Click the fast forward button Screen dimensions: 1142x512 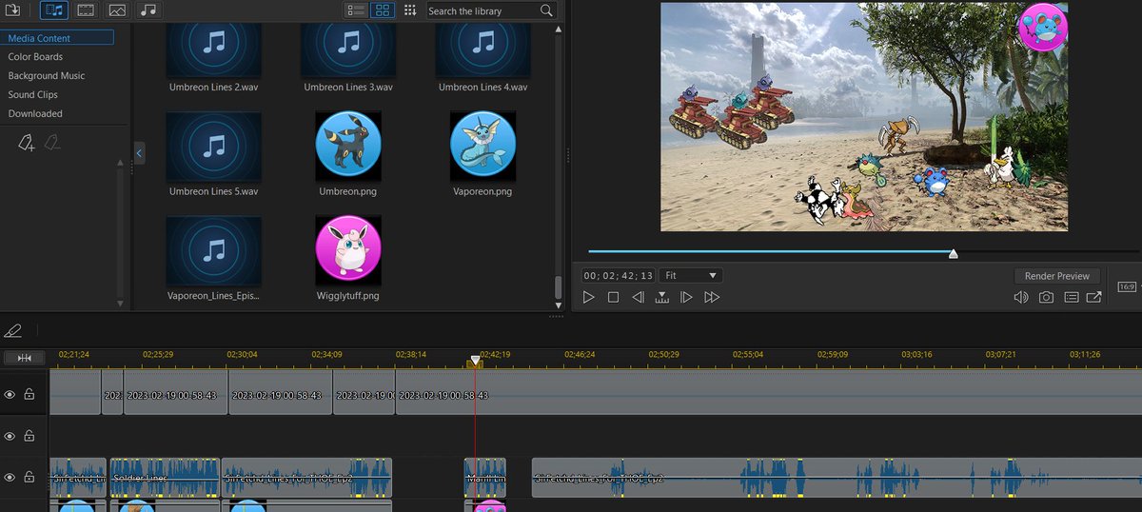(711, 297)
